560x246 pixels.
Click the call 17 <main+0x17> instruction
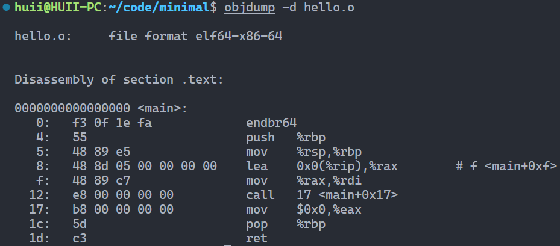[322, 195]
